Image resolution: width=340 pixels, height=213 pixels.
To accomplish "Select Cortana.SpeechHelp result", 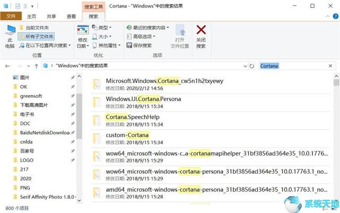I will click(210, 121).
